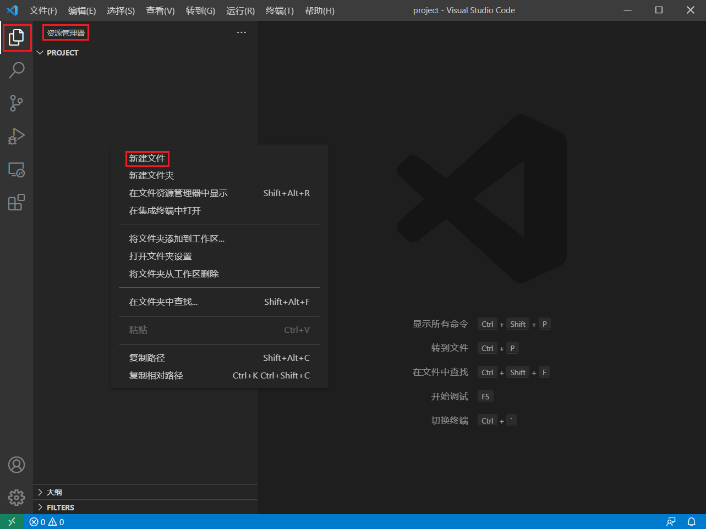Open the Manage gear icon
The image size is (706, 529).
point(17,498)
